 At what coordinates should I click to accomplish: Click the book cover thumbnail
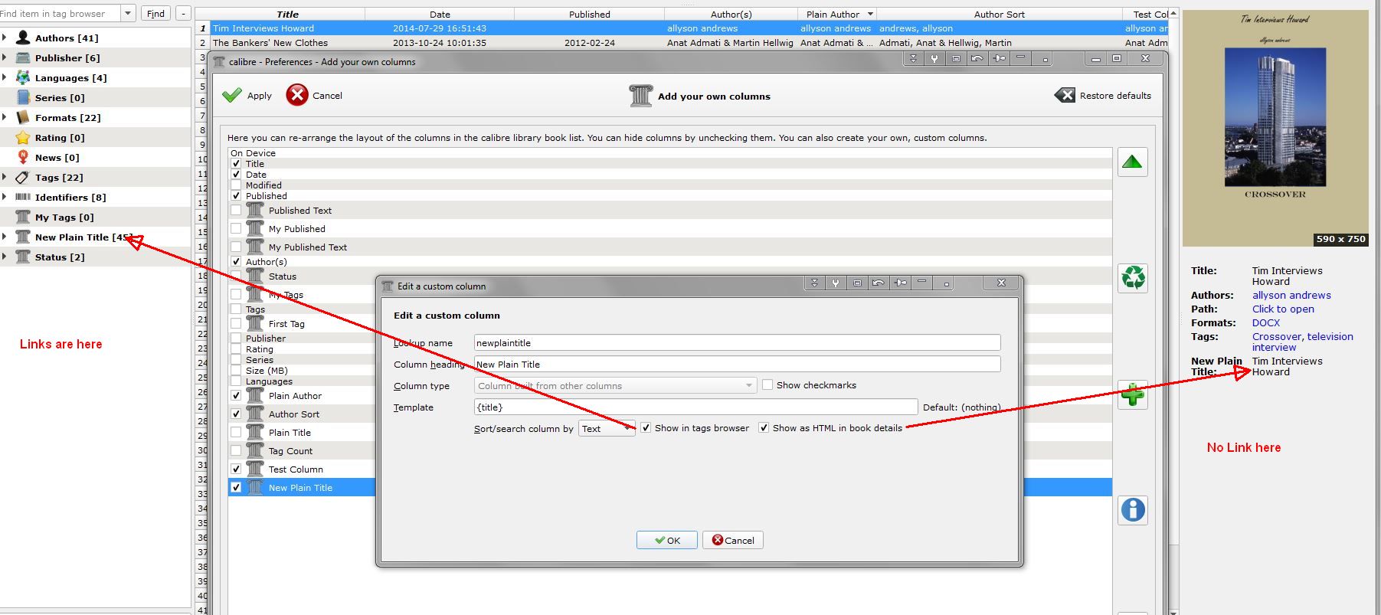(1275, 128)
